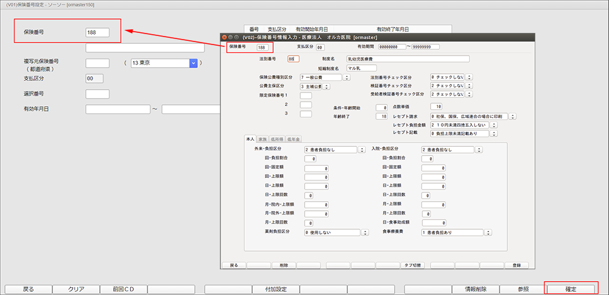Expand the 薬剤負担区分 dropdown
Viewport: 609px width, 295px height.
(x=365, y=232)
